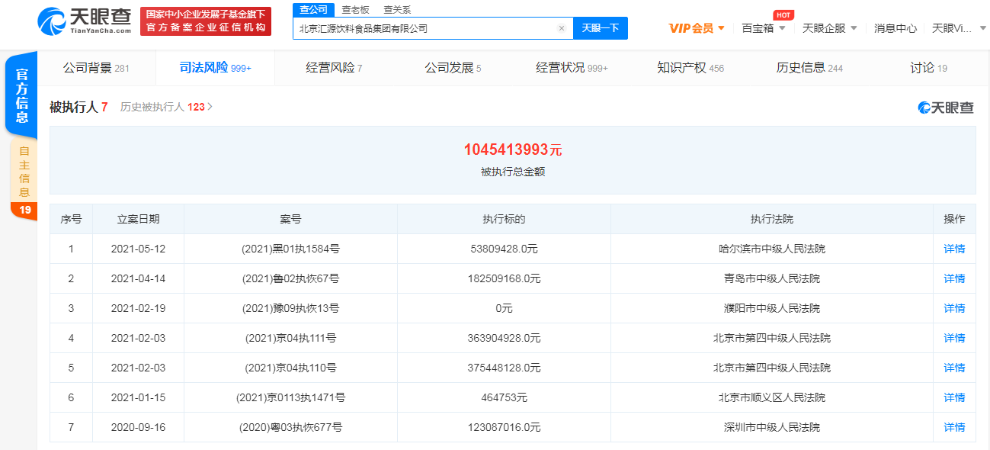Open the 历史被执行人 123 link
The image size is (990, 450).
(161, 108)
